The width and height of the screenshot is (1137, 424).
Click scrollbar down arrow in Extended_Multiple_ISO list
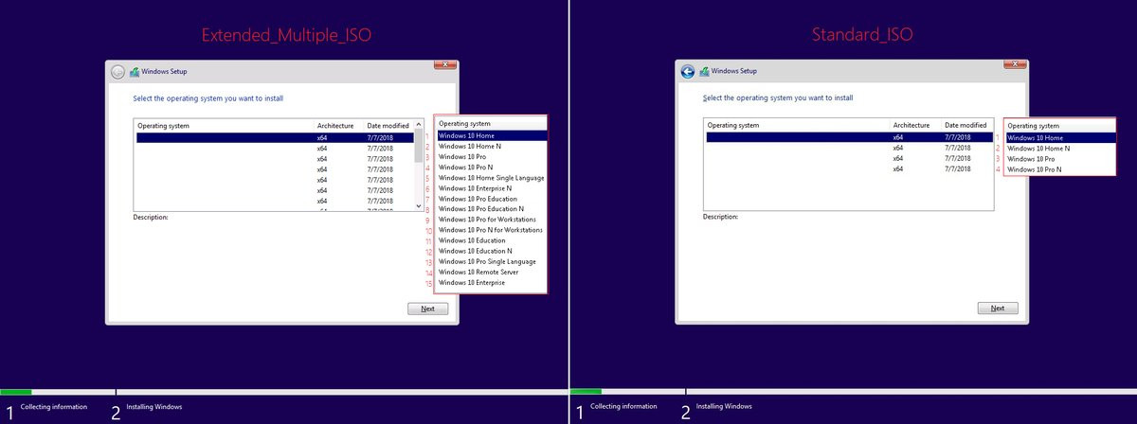[x=419, y=204]
